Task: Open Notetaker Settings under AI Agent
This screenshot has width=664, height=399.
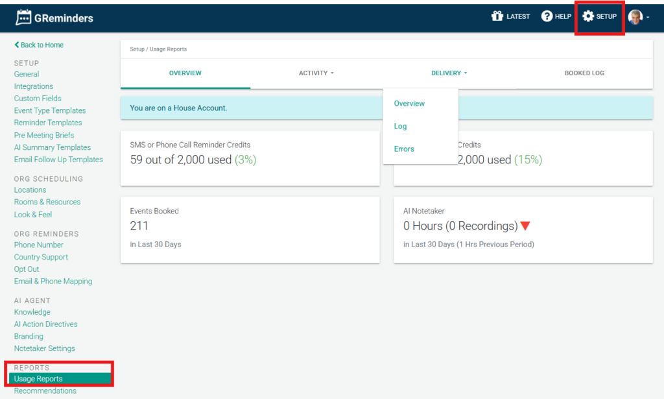Action: tap(45, 348)
